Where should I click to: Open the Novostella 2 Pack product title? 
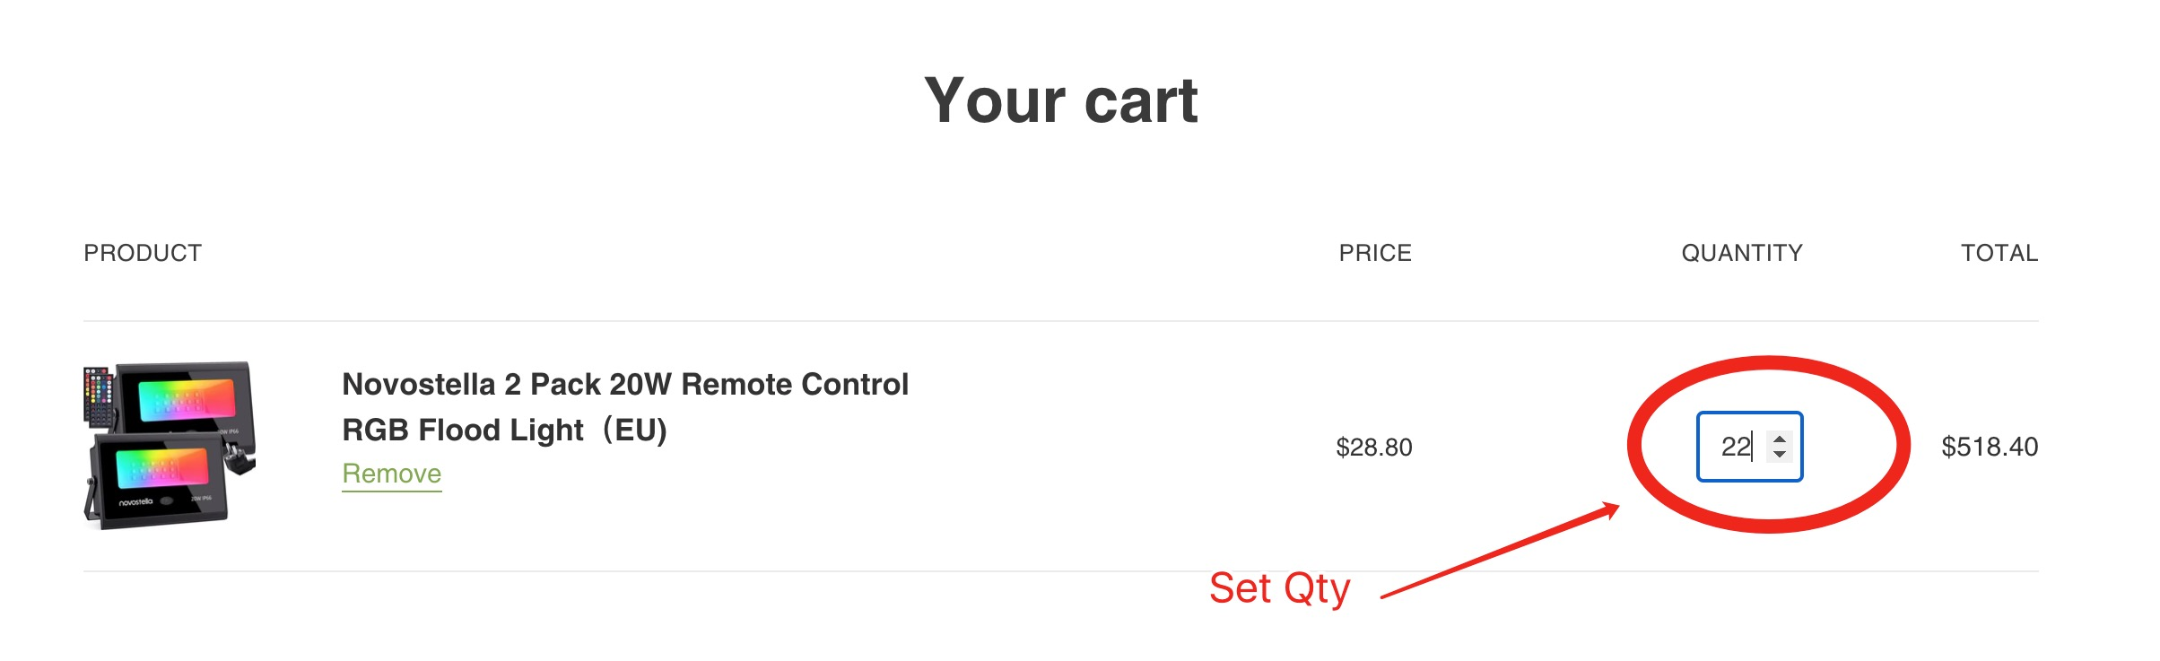pos(625,406)
